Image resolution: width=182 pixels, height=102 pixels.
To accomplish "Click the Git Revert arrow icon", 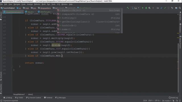I will coord(172,8).
